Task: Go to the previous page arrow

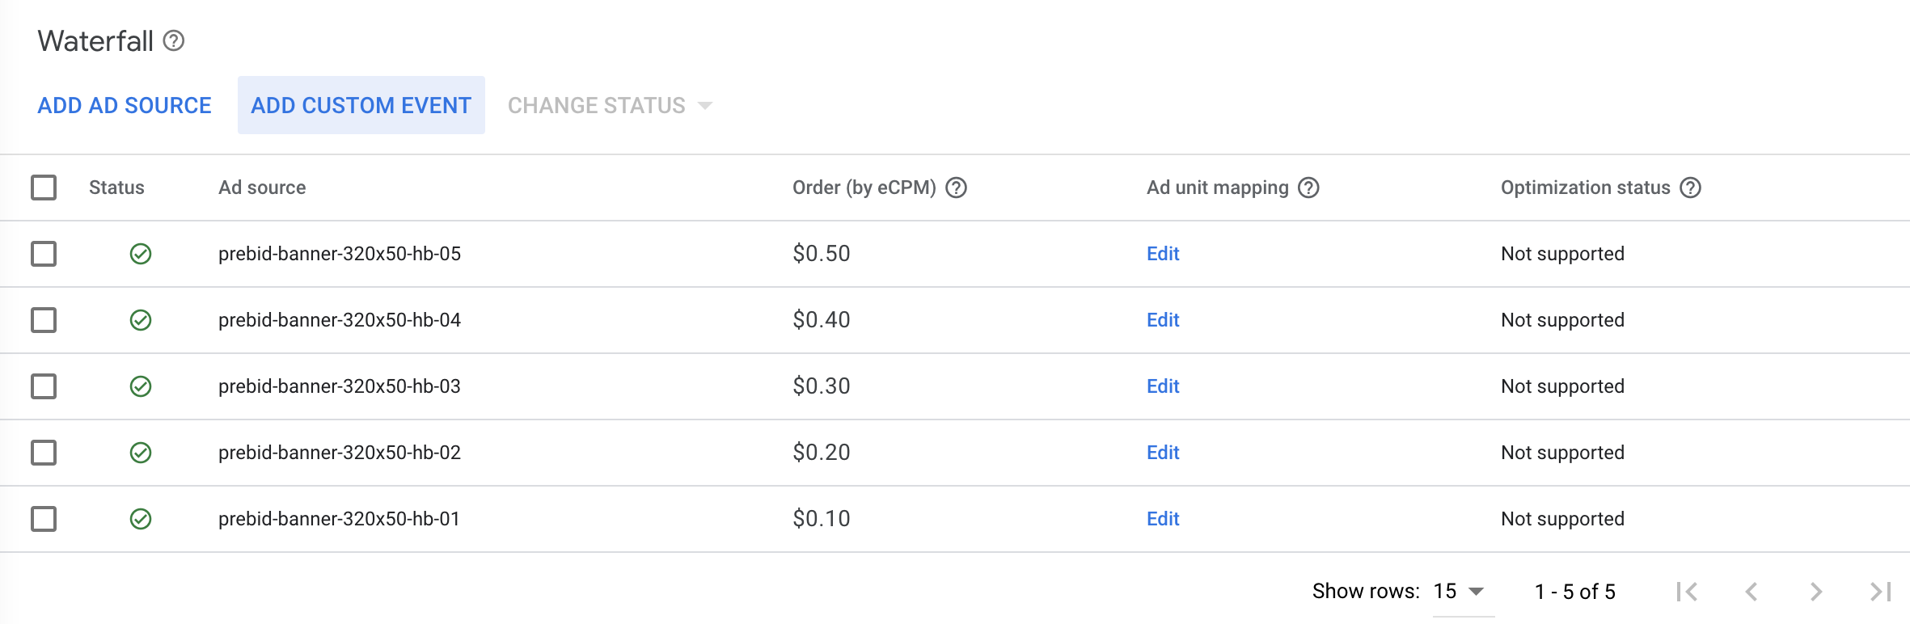Action: 1752,592
